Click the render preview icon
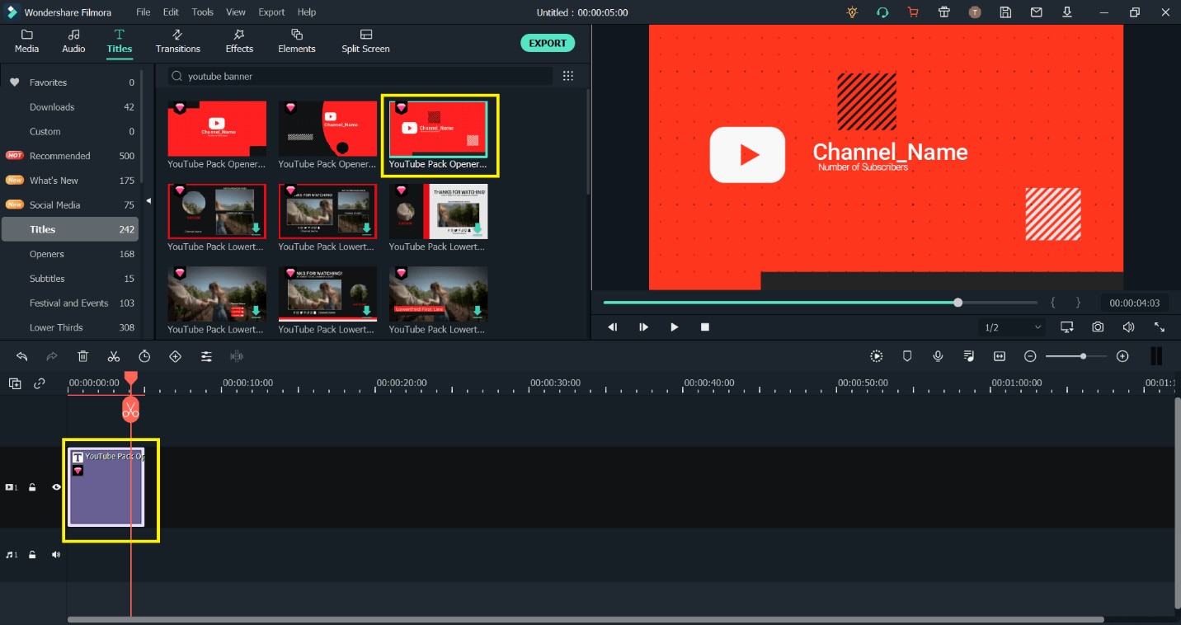Viewport: 1181px width, 625px height. click(877, 356)
